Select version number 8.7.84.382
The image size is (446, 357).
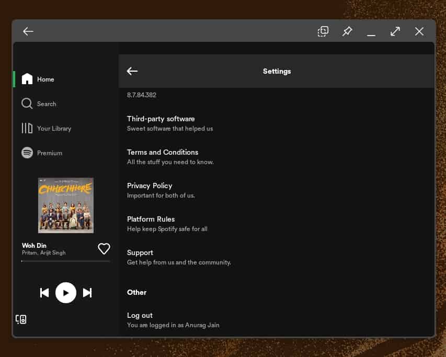coord(142,95)
